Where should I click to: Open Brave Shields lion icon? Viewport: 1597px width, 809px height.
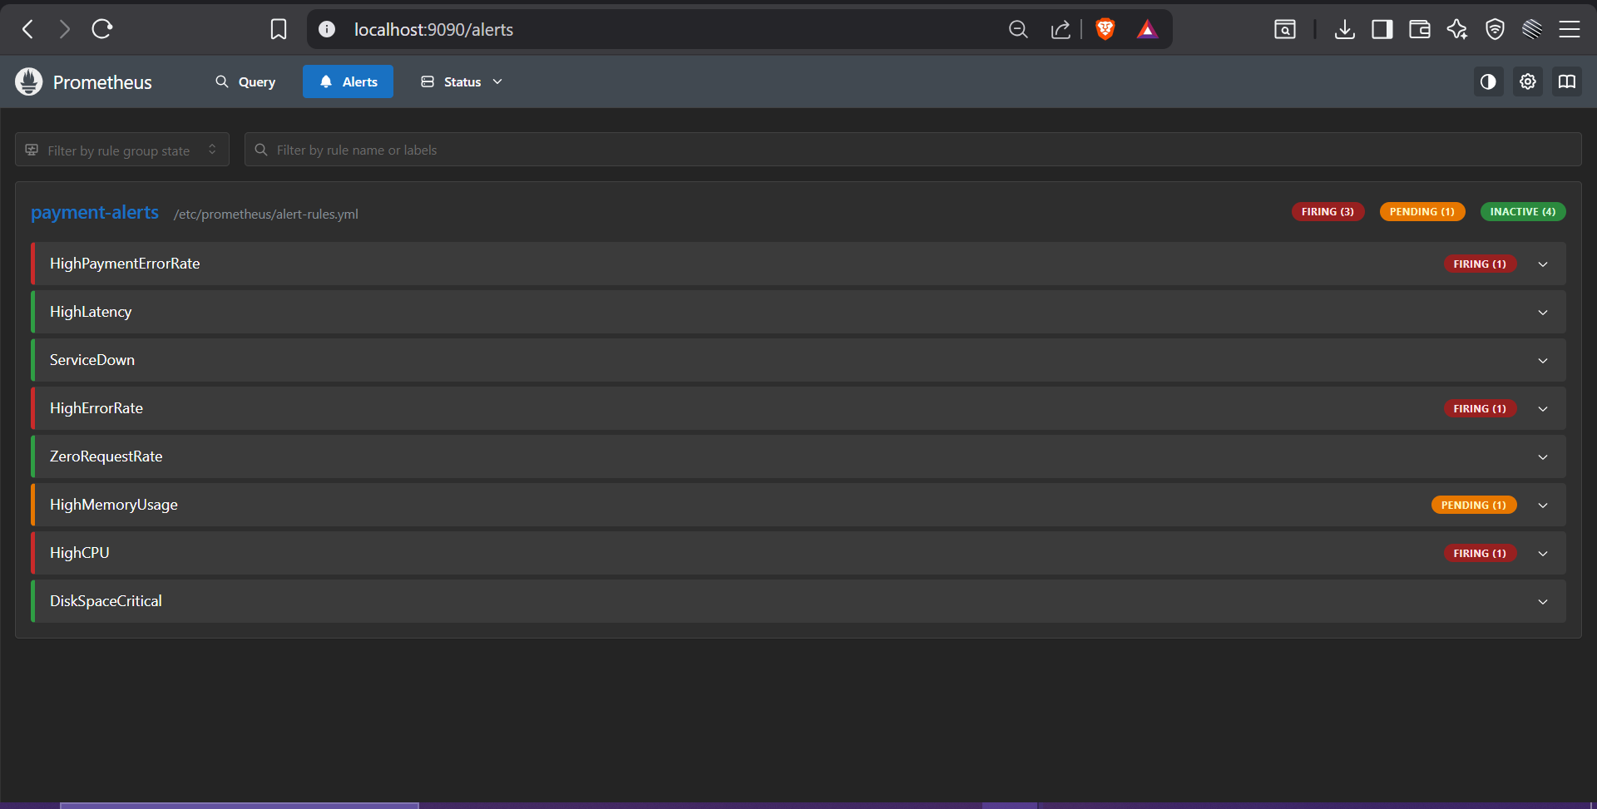pos(1105,29)
